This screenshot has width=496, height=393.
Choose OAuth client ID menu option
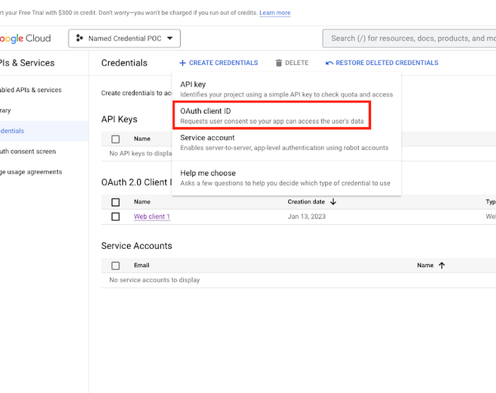click(272, 115)
